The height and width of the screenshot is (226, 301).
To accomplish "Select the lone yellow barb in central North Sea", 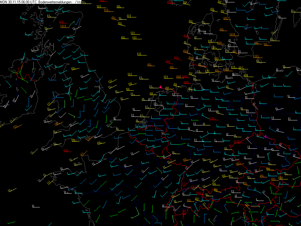I will [142, 55].
